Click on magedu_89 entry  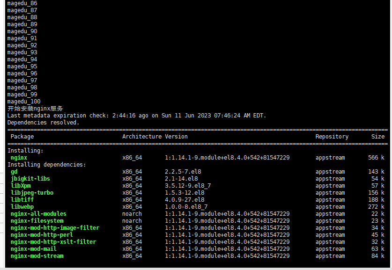tap(22, 24)
